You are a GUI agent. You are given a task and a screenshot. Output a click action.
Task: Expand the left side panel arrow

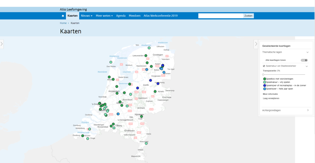pos(2,44)
